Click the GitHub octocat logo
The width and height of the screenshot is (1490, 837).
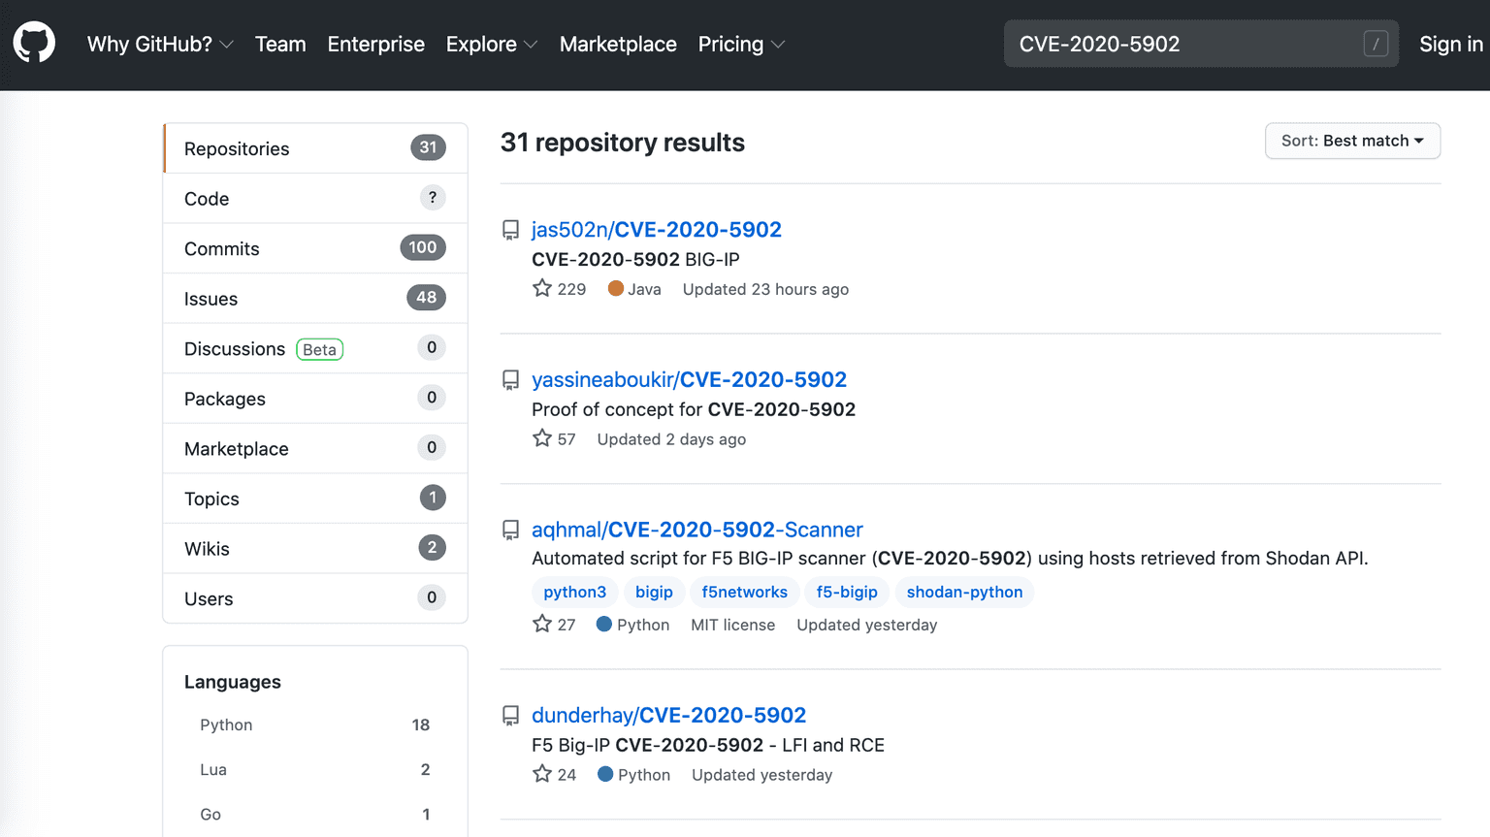tap(33, 43)
